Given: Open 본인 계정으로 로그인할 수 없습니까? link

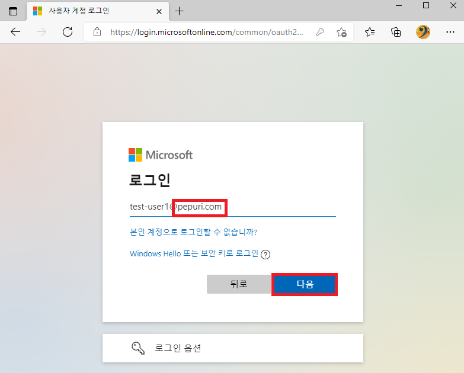Looking at the screenshot, I should pyautogui.click(x=194, y=231).
